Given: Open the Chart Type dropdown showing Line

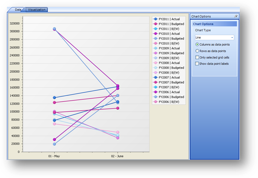Looking at the screenshot, I should 214,38.
